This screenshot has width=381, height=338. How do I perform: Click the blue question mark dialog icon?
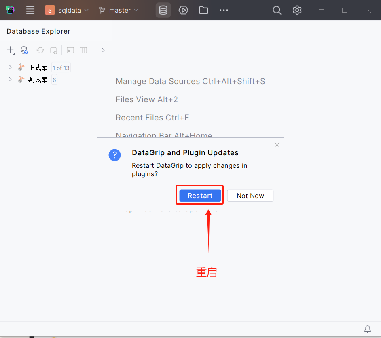(115, 155)
